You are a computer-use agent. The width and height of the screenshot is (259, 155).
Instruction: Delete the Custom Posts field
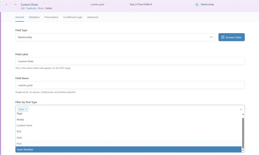tap(49, 8)
